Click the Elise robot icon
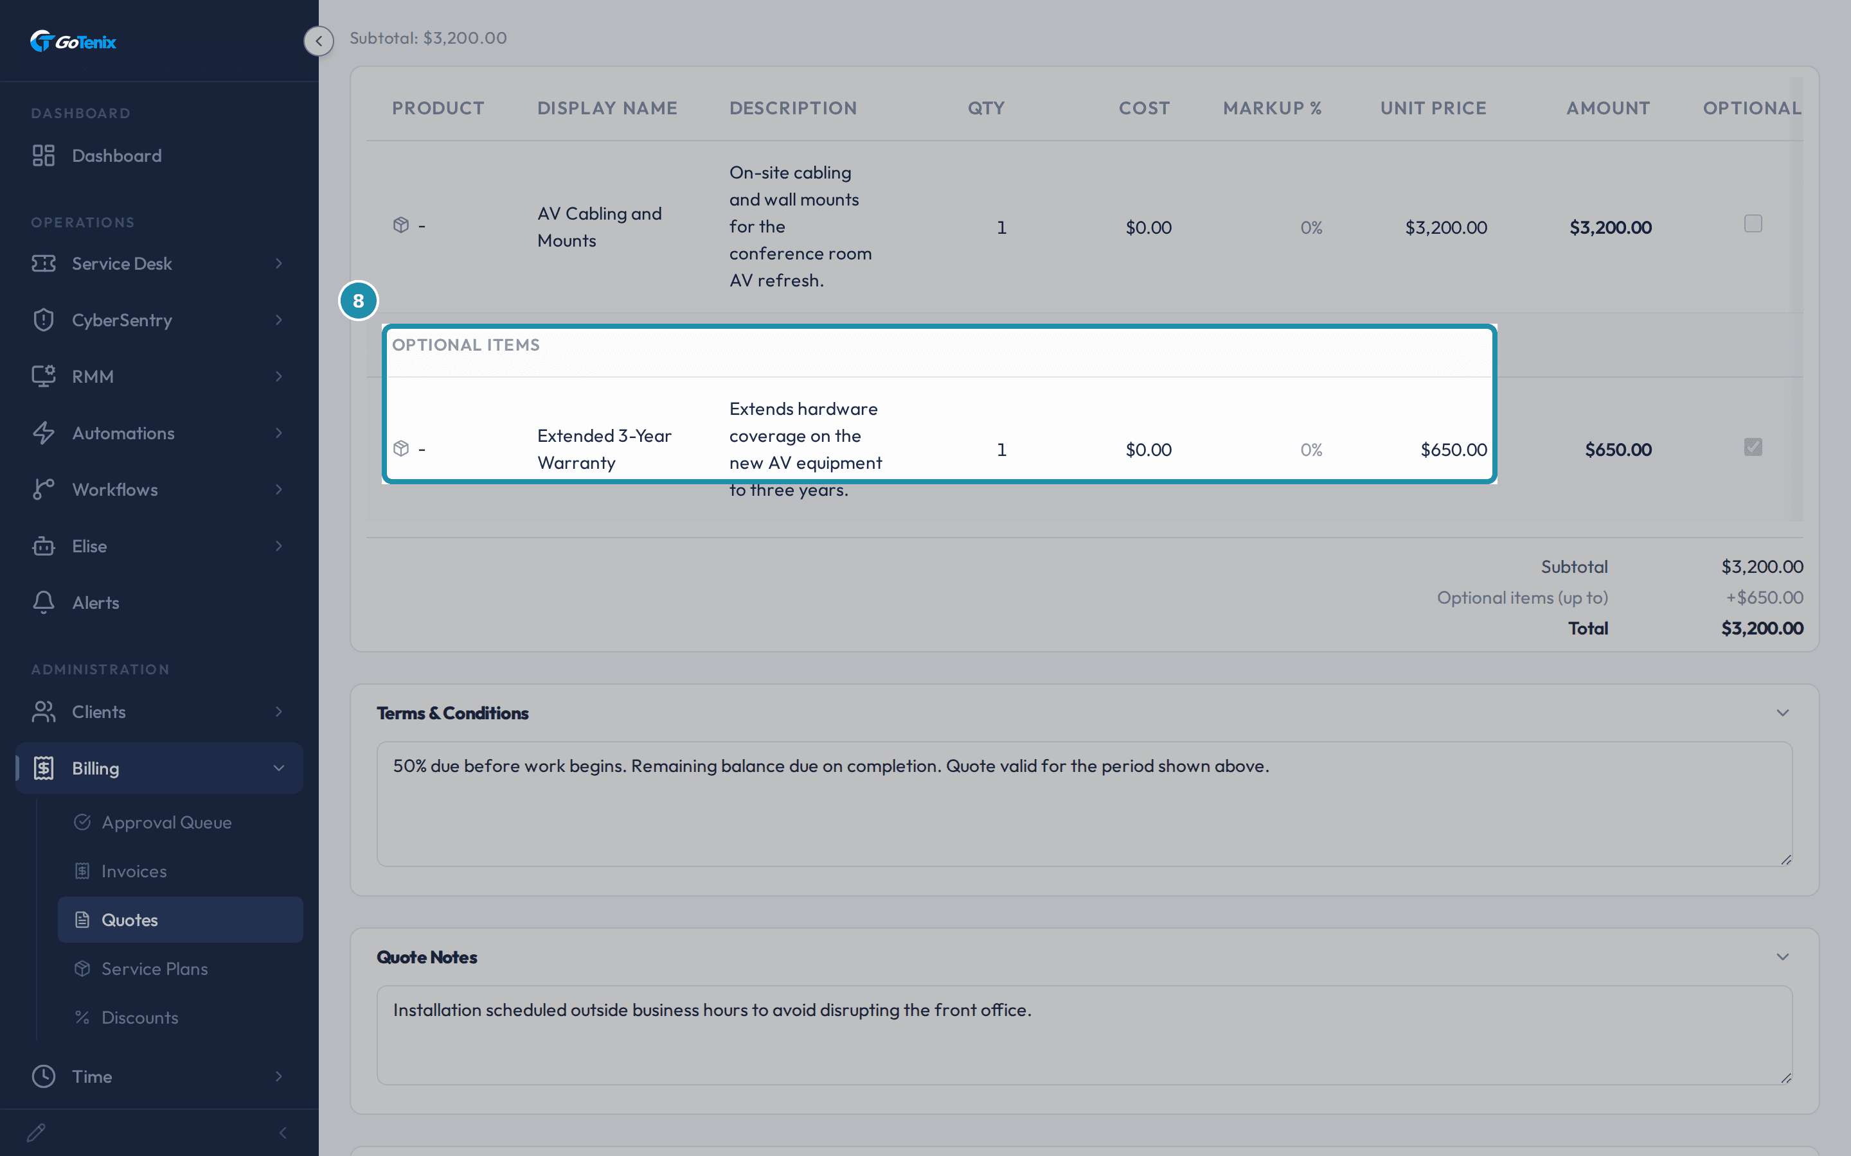 pyautogui.click(x=44, y=546)
